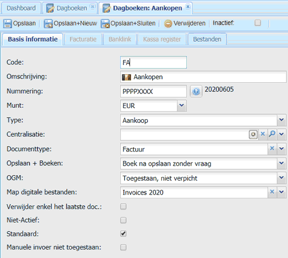Expand the Munt EUR dropdown
Screen dimensions: 288x258
click(x=182, y=106)
